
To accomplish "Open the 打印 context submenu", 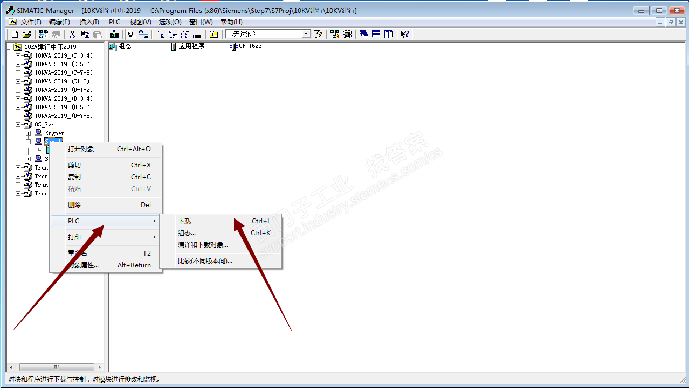I will [106, 237].
